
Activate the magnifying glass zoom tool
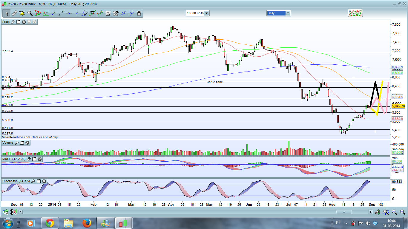coord(30,13)
